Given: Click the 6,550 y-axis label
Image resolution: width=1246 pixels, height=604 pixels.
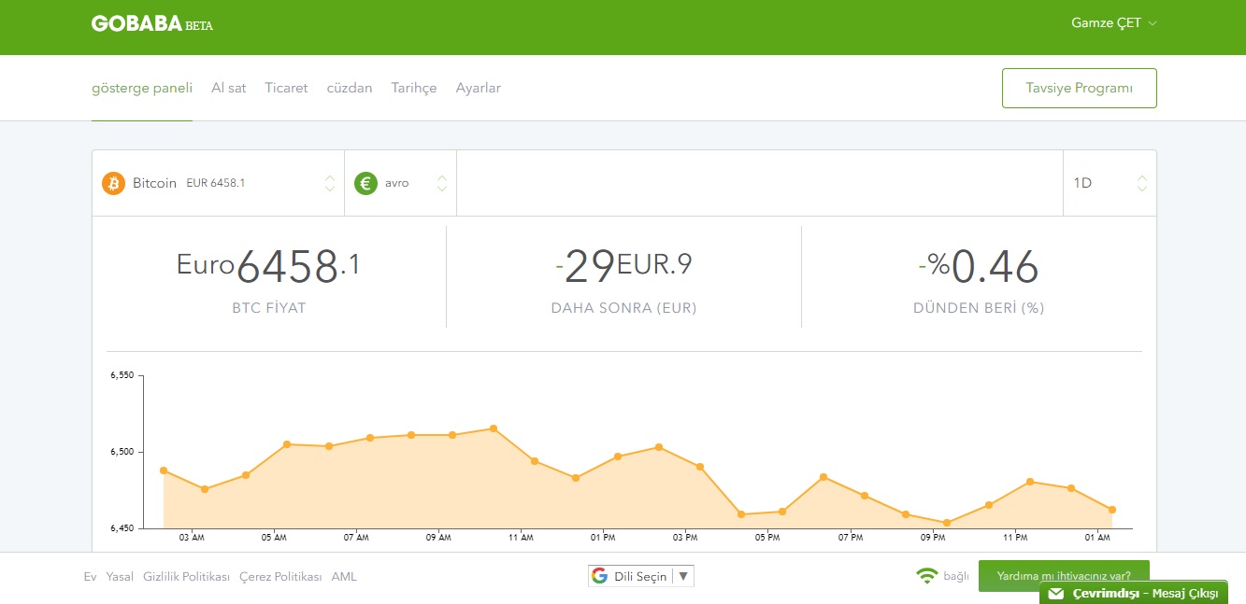Looking at the screenshot, I should pyautogui.click(x=122, y=375).
